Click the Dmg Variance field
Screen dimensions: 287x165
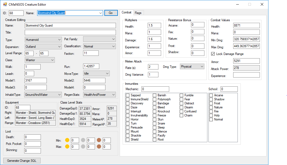[153, 75]
